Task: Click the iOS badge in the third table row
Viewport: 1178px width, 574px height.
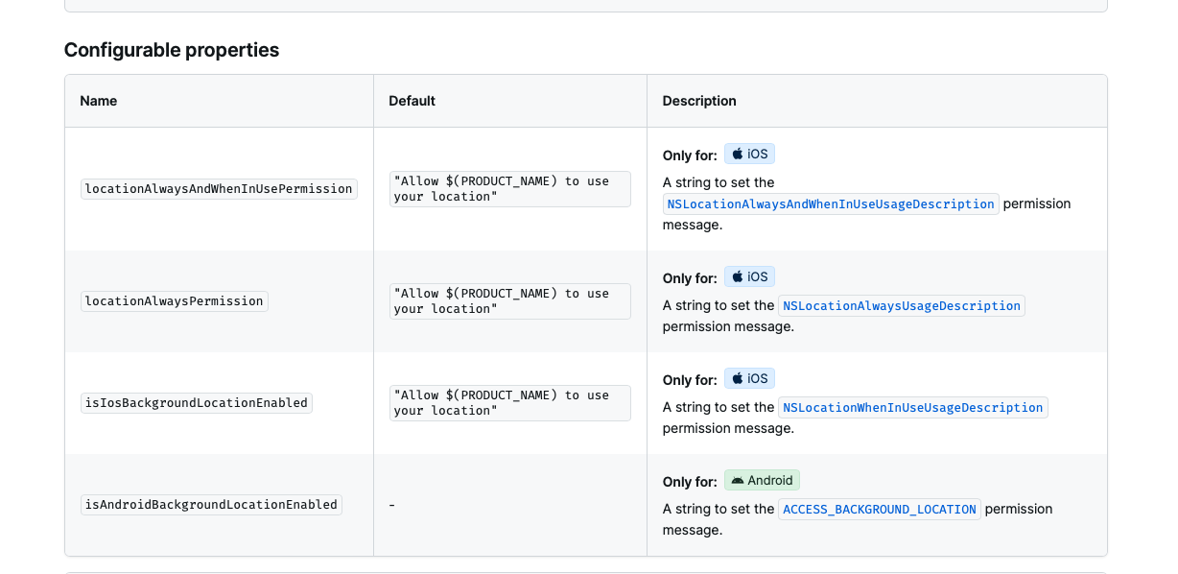Action: pyautogui.click(x=749, y=377)
